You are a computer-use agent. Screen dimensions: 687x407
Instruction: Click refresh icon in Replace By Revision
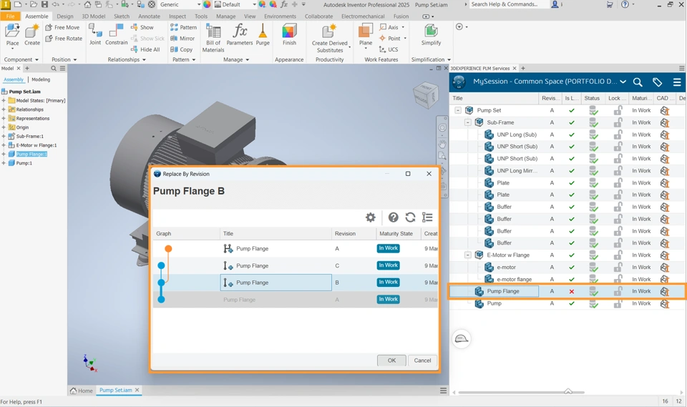point(410,217)
